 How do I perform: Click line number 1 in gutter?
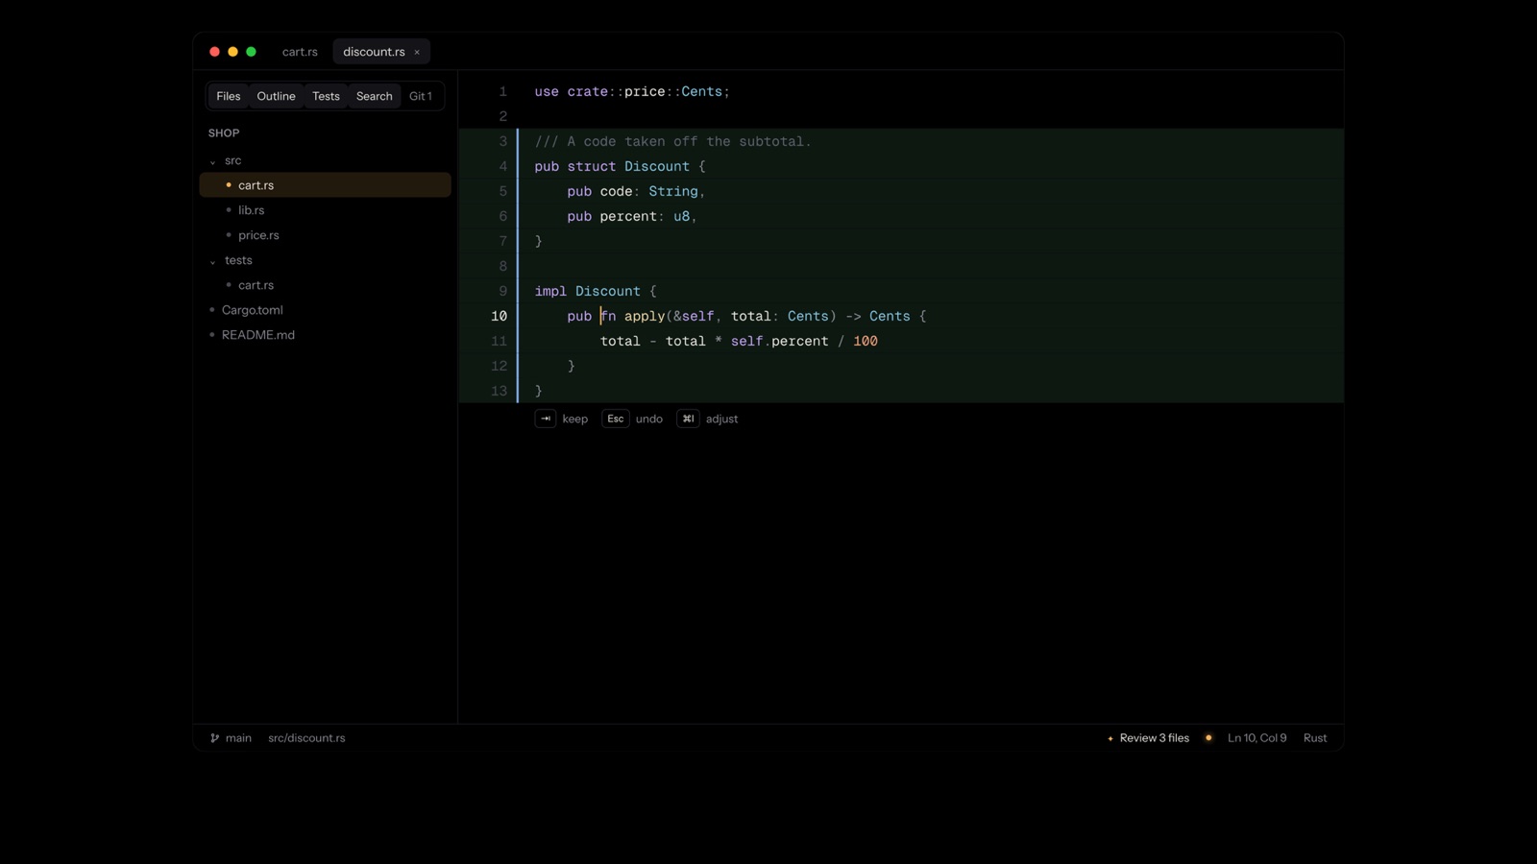pos(502,91)
